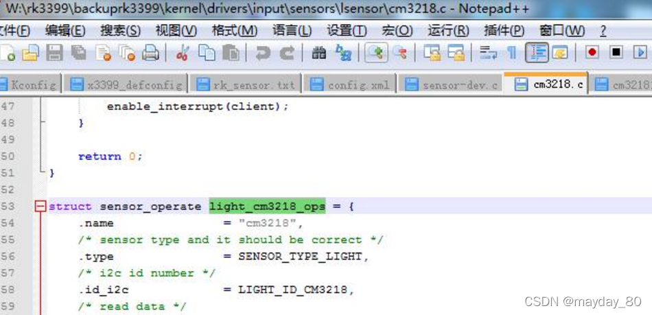Image resolution: width=652 pixels, height=315 pixels.
Task: Close the current document via the toolbar Close icon
Action: coord(103,54)
